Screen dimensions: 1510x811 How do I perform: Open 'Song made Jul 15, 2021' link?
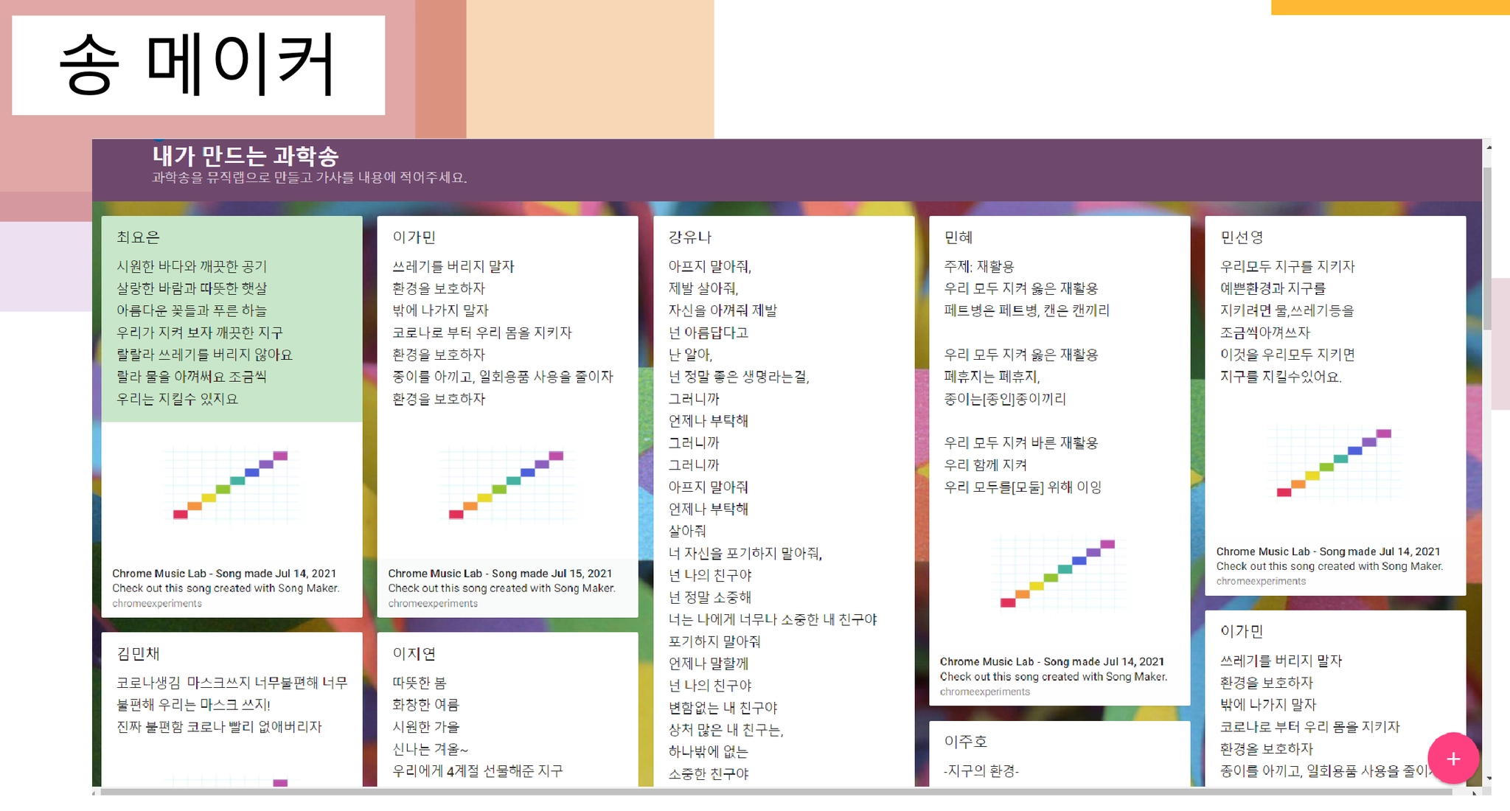tap(500, 573)
